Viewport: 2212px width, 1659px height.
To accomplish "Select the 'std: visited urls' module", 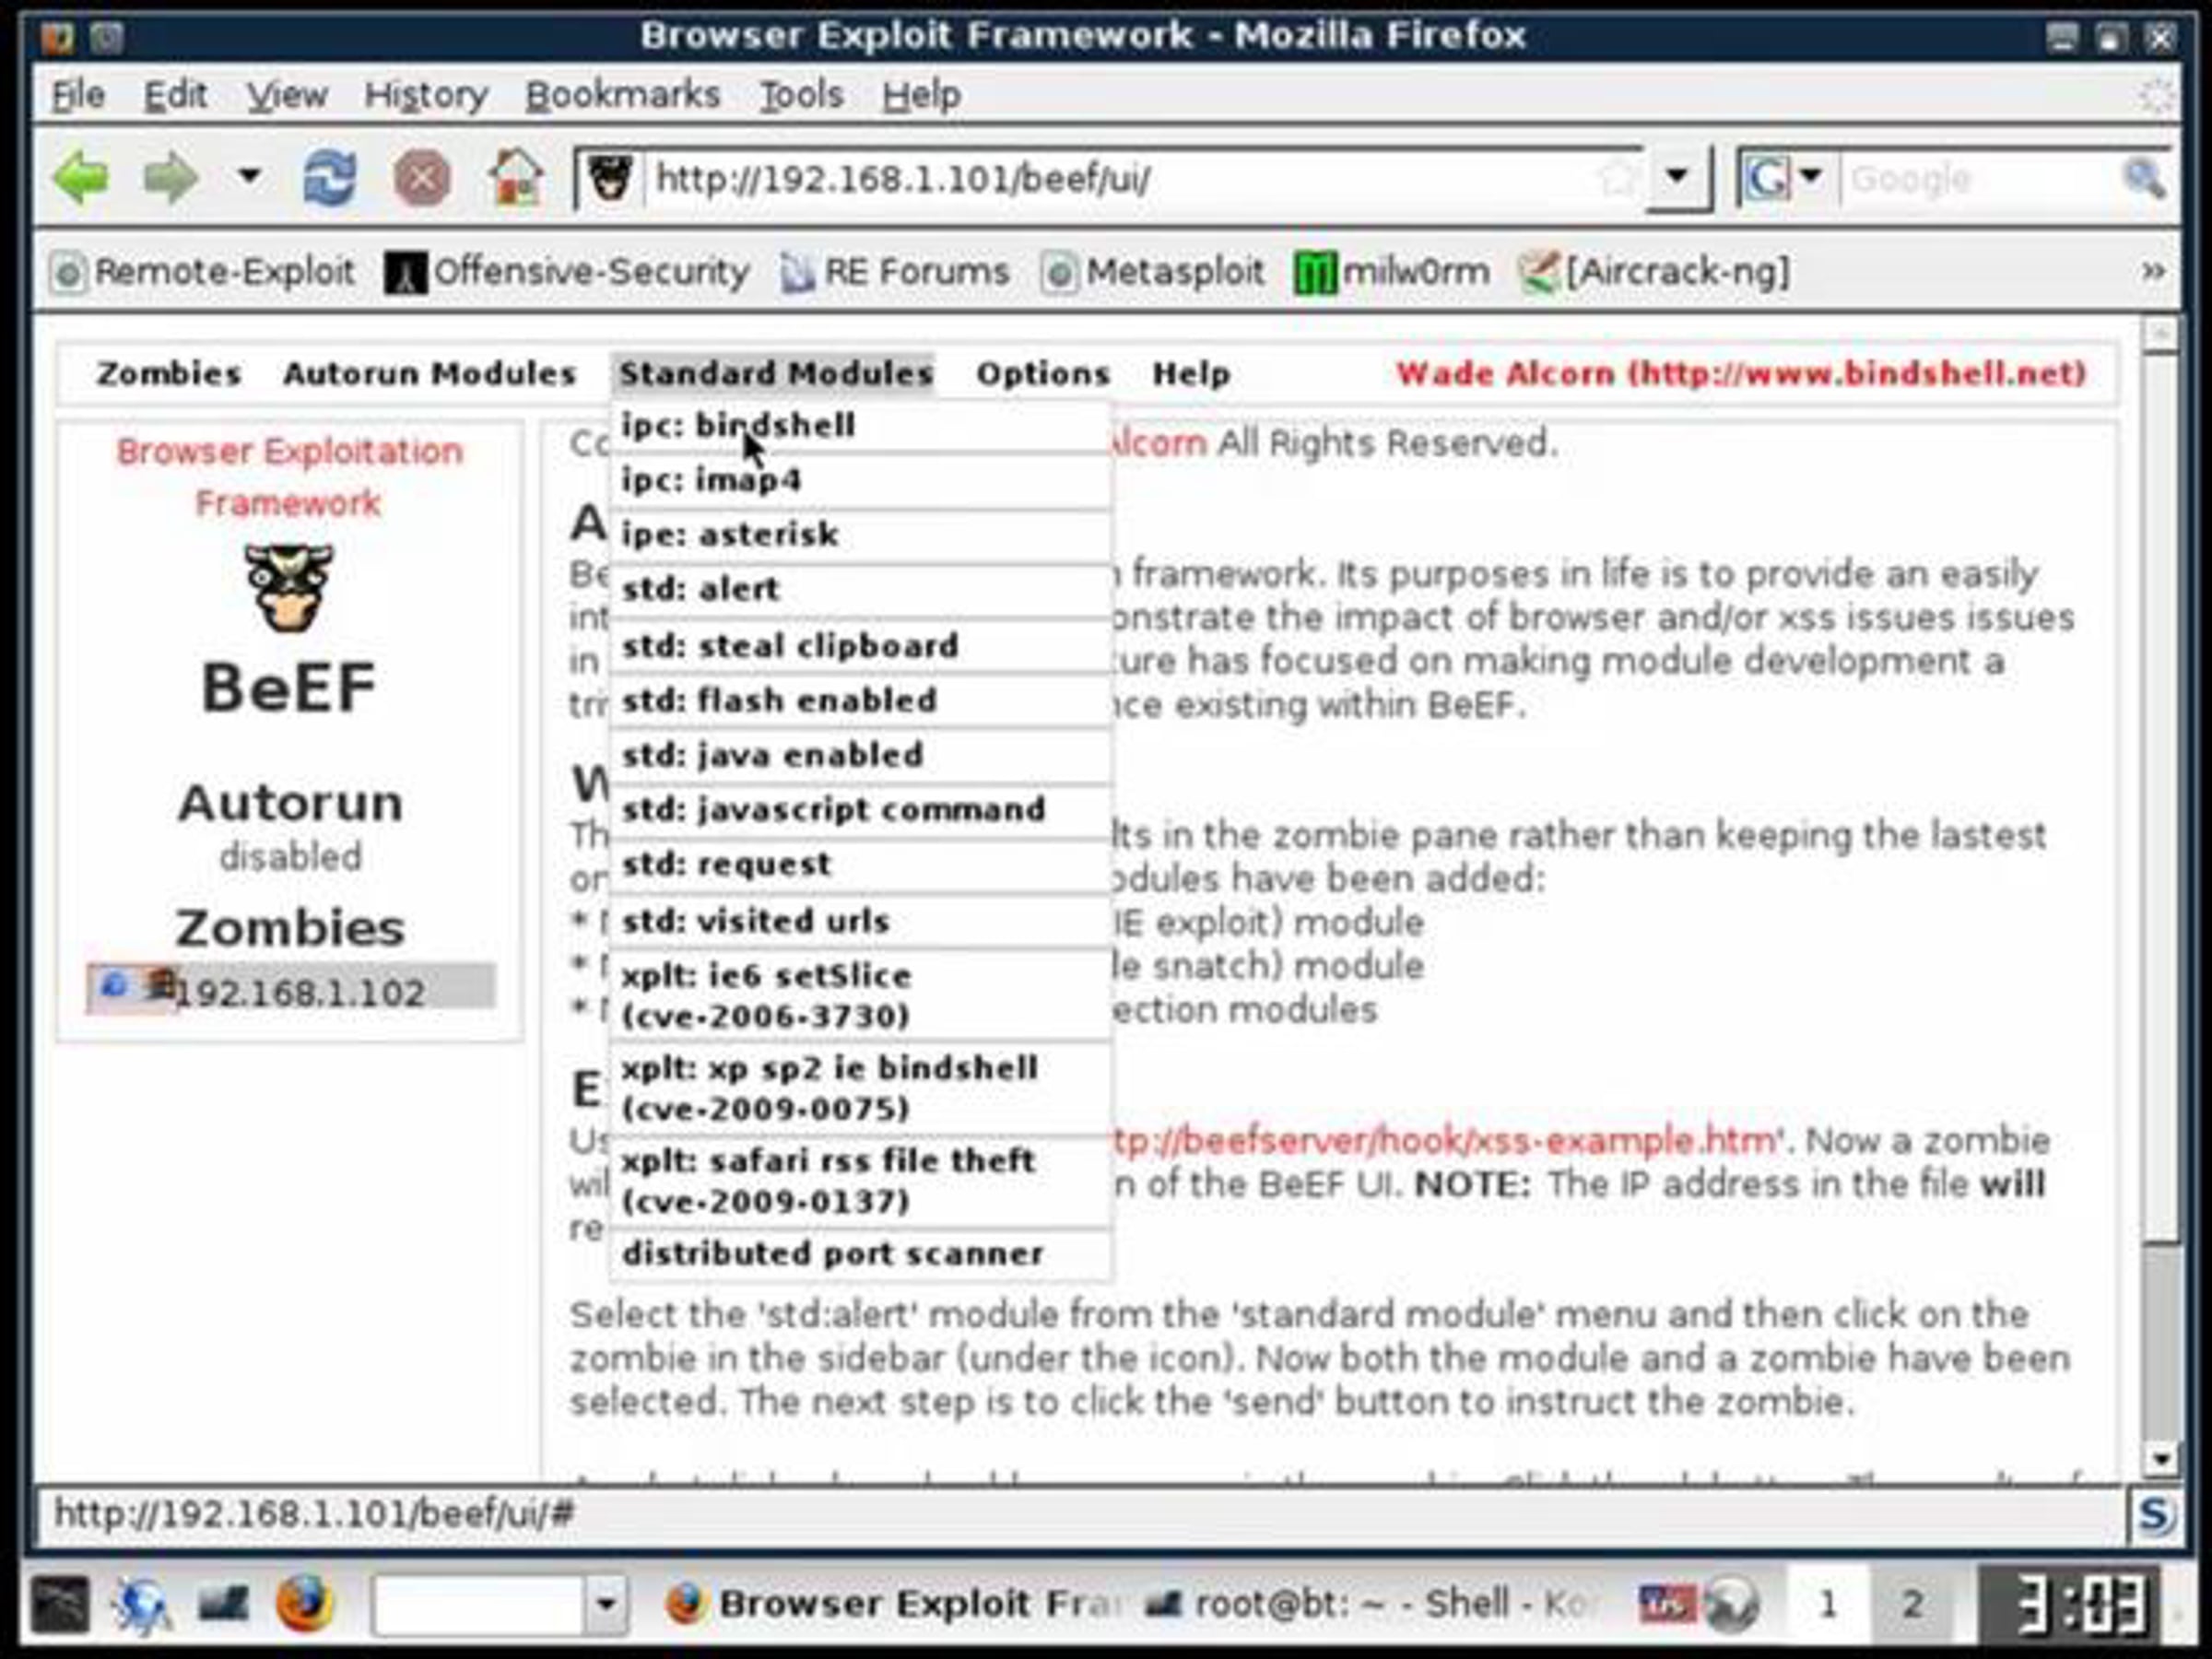I will click(x=860, y=921).
